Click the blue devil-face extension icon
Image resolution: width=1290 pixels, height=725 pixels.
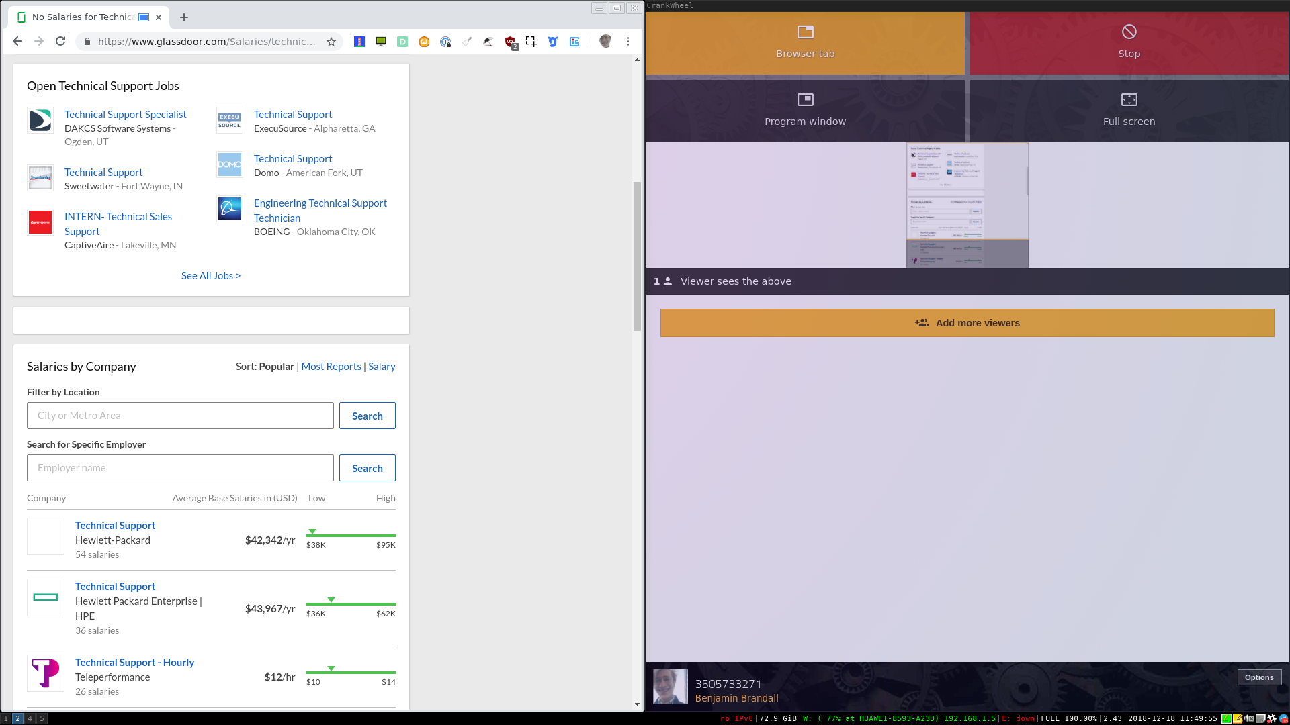pos(553,42)
